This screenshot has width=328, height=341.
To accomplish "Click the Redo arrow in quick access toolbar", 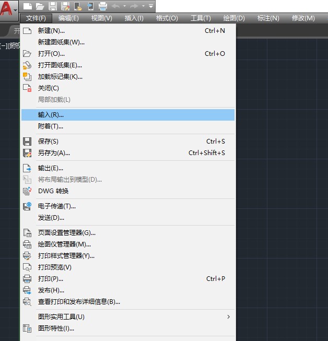I will pyautogui.click(x=134, y=6).
